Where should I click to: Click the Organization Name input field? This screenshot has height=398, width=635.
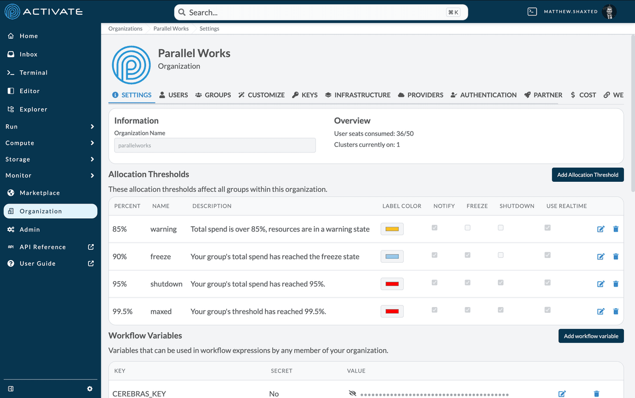pyautogui.click(x=215, y=145)
